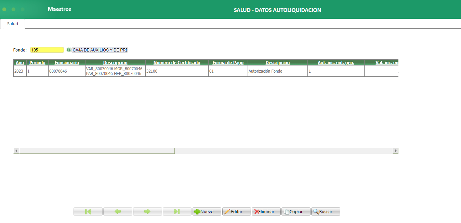
Task: Click Descripción header after Forma de Pago
Action: click(x=277, y=63)
